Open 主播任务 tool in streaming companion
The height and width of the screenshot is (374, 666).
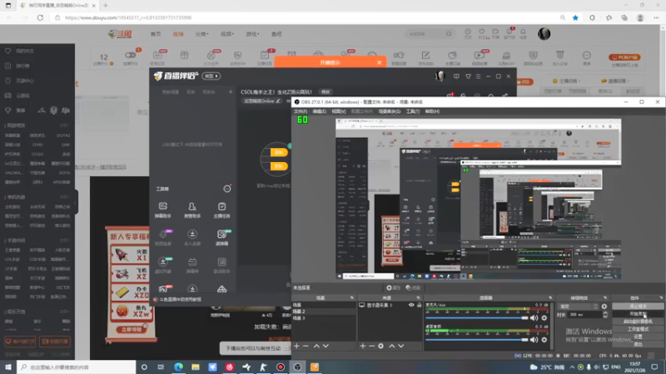[221, 210]
